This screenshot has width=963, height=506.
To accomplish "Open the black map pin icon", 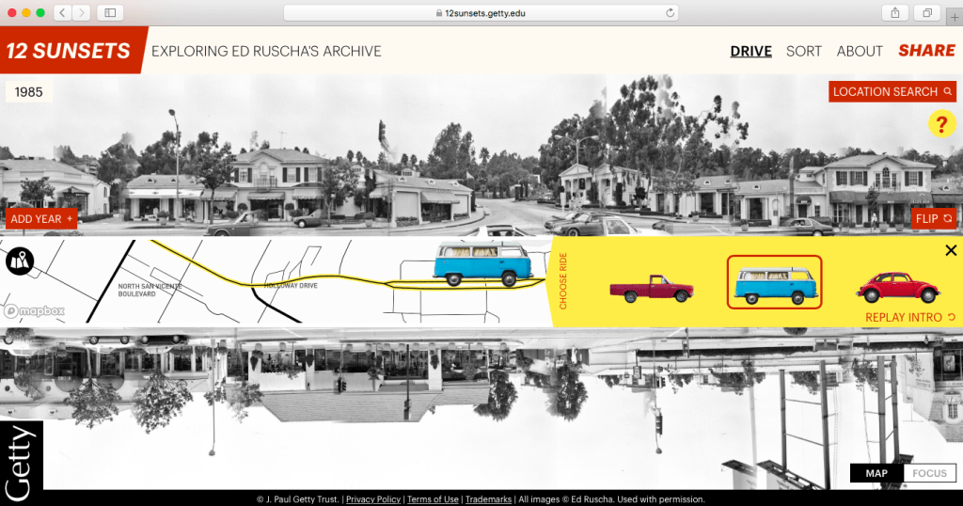I will point(20,261).
